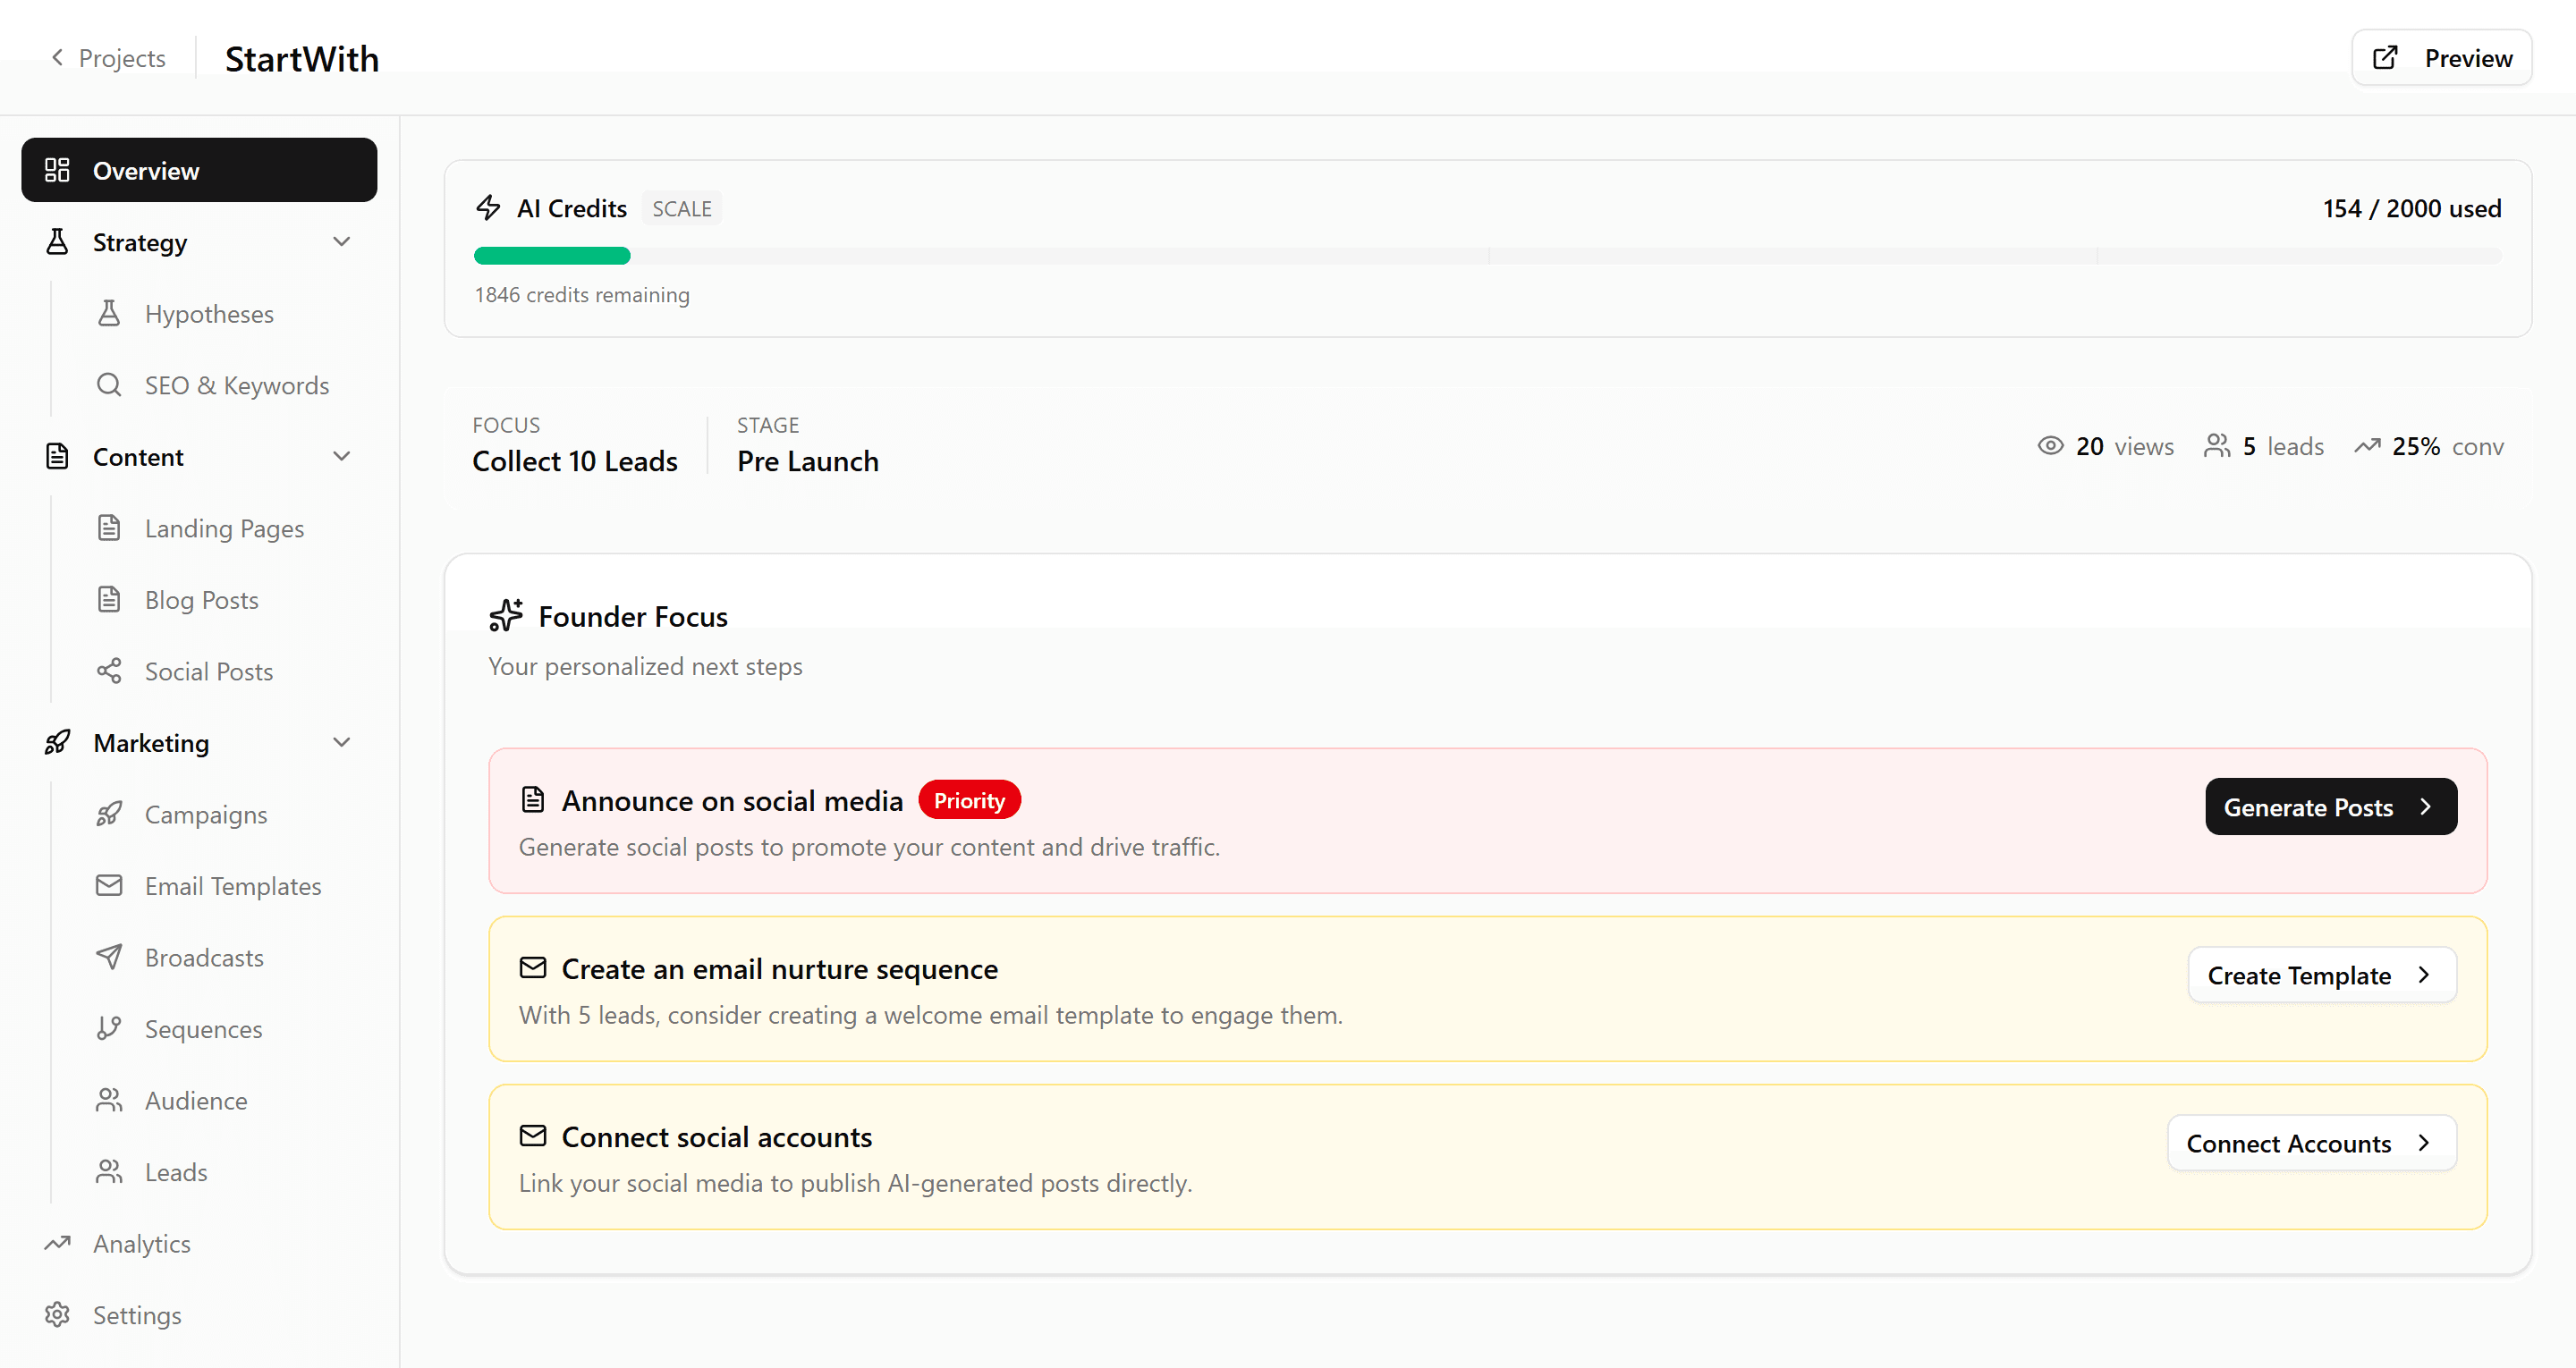Open the Analytics page
2576x1368 pixels.
[x=141, y=1243]
